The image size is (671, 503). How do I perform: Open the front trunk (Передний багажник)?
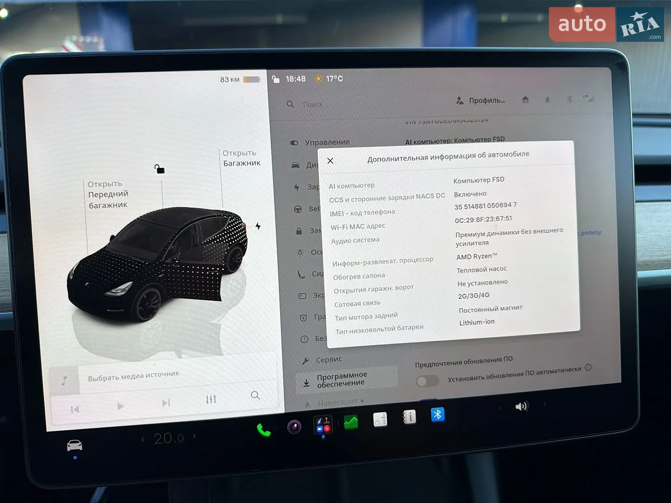[108, 195]
